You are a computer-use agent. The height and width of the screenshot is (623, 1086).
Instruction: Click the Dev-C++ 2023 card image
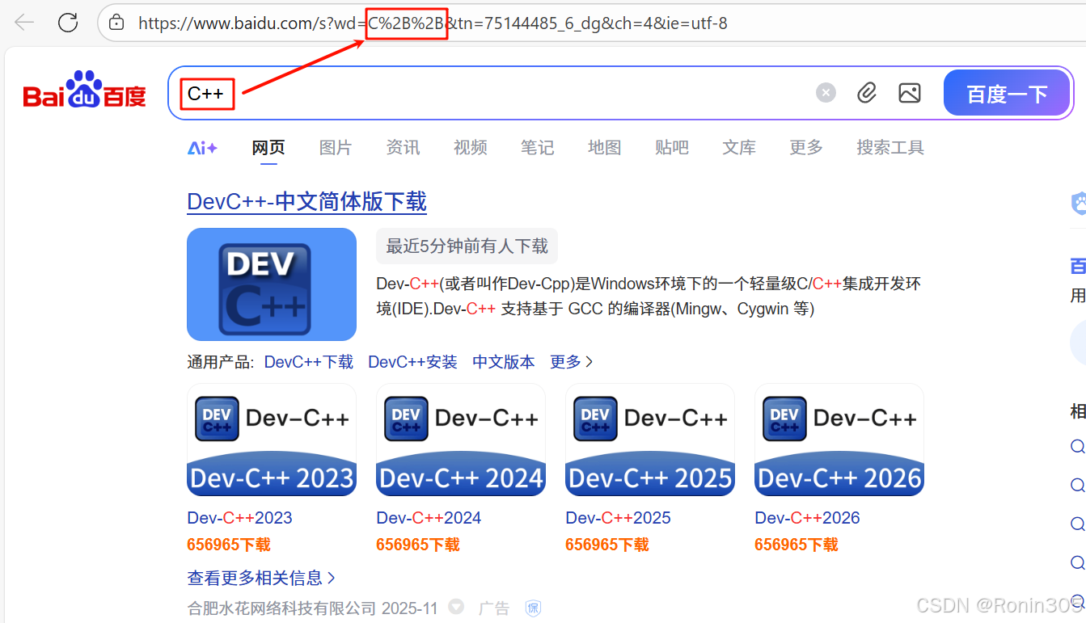272,440
